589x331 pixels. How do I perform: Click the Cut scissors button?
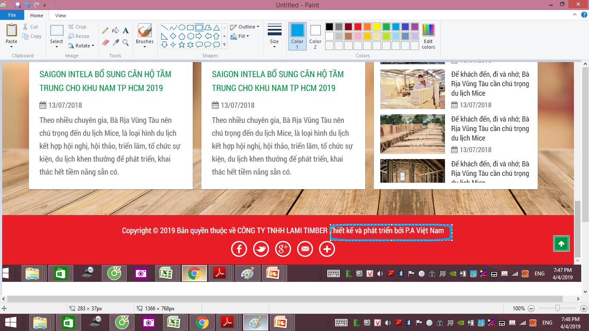(x=31, y=27)
